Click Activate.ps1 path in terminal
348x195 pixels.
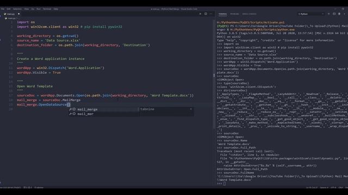[251, 22]
